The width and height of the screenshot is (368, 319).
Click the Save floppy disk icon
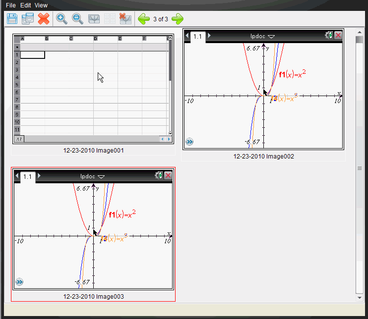(x=12, y=19)
